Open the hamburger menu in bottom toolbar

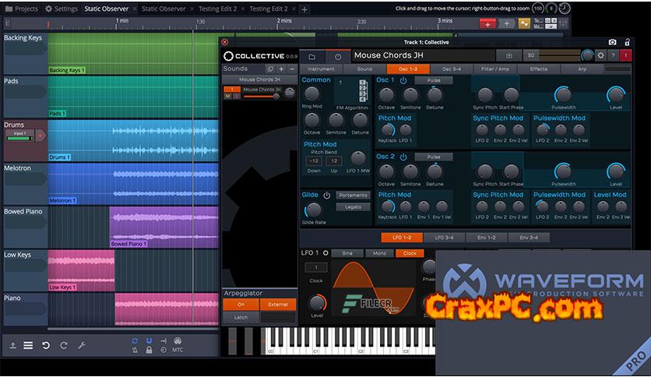coord(28,345)
